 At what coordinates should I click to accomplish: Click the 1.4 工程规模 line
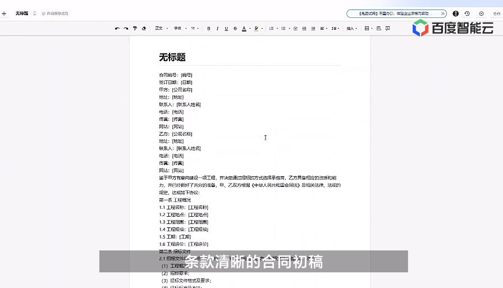tap(184, 230)
